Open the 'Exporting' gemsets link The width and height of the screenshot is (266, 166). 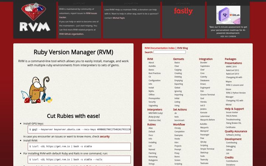179,84
